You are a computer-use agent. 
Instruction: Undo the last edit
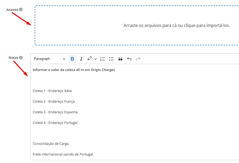pyautogui.click(x=129, y=59)
